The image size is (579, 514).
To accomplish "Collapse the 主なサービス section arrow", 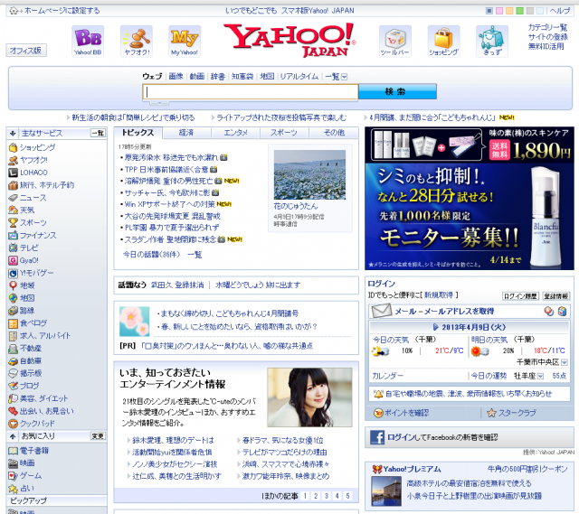I will pyautogui.click(x=13, y=133).
